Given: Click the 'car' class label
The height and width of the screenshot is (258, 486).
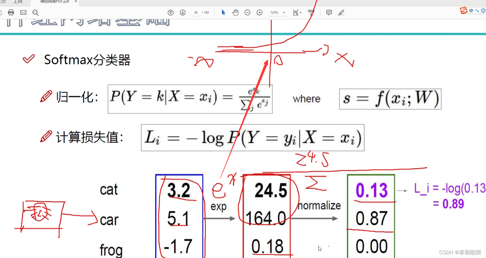Looking at the screenshot, I should pos(109,220).
